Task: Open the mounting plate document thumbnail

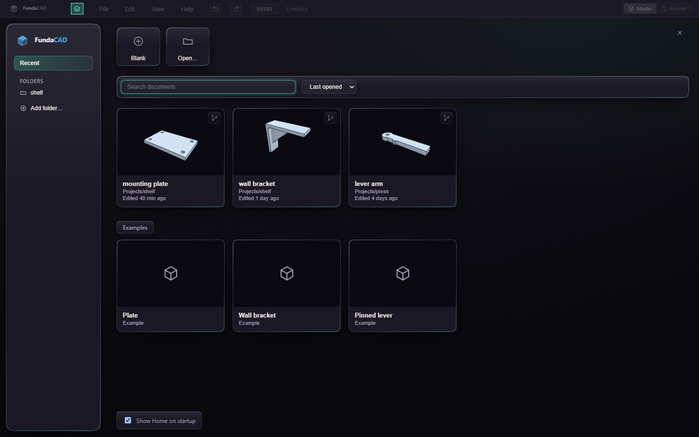Action: coord(170,142)
